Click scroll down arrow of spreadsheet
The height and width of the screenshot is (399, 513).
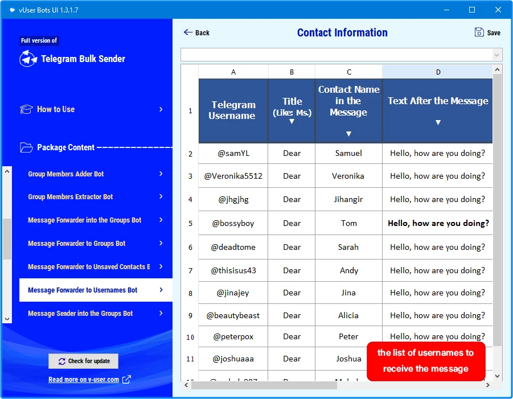click(x=497, y=376)
